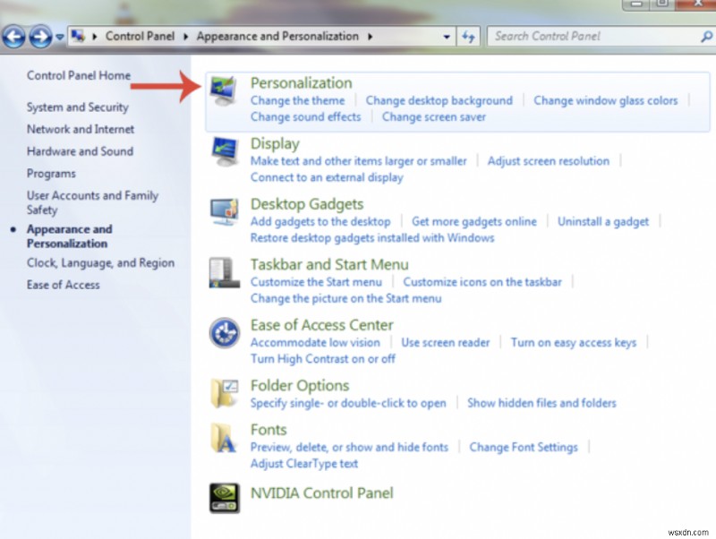Click the Control Panel icon in address bar

[78, 36]
